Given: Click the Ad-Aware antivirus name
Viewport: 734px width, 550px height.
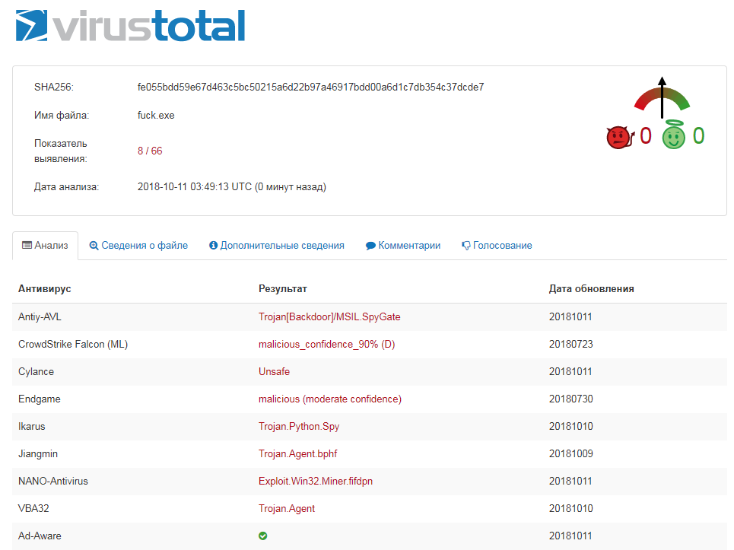Looking at the screenshot, I should tap(40, 536).
